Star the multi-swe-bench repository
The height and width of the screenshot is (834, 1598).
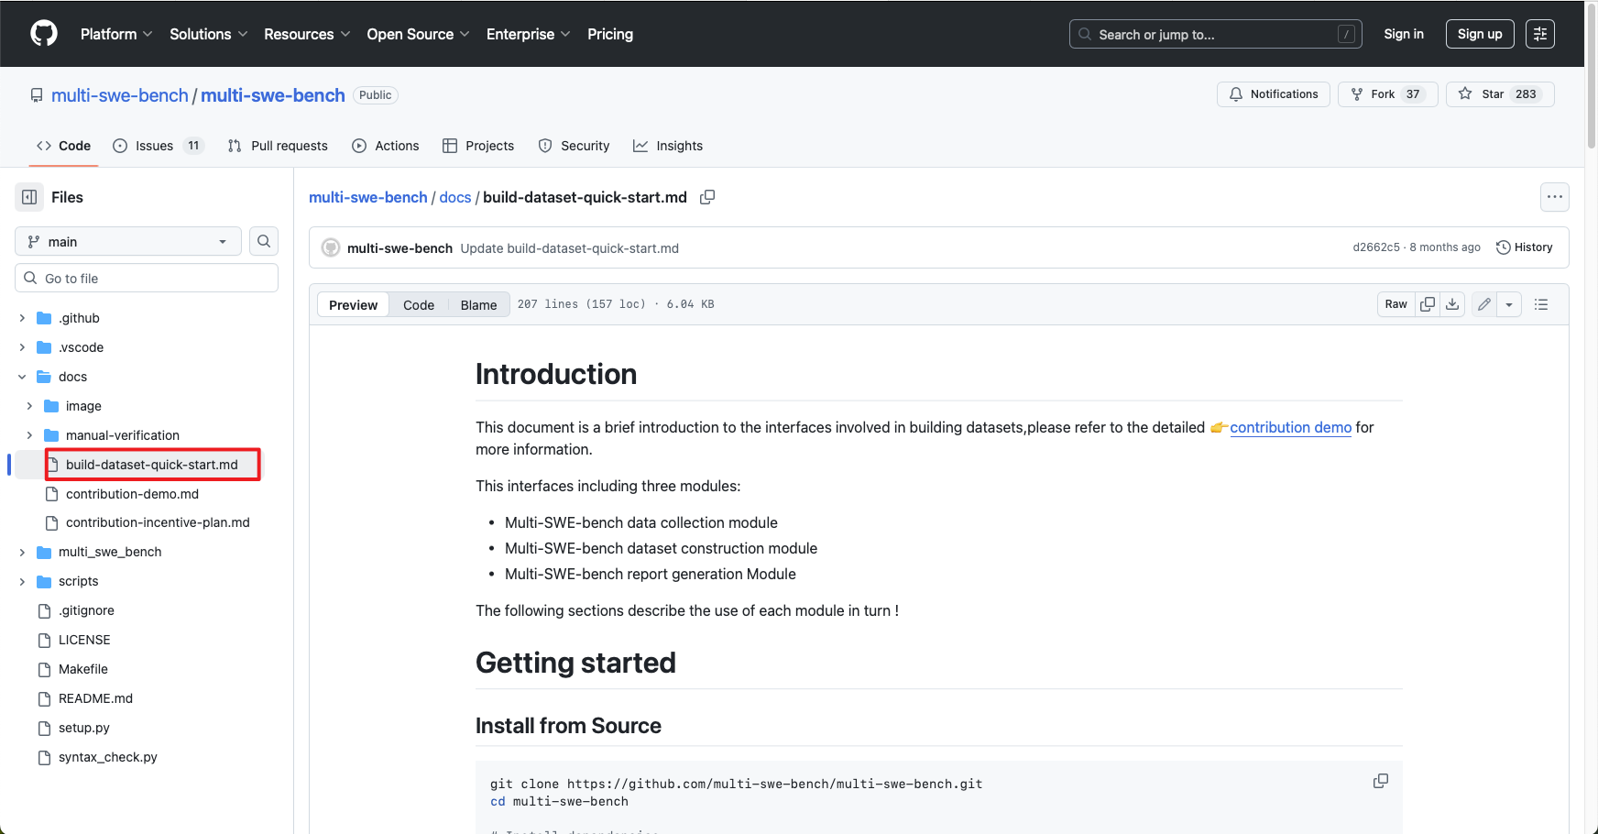[1500, 94]
